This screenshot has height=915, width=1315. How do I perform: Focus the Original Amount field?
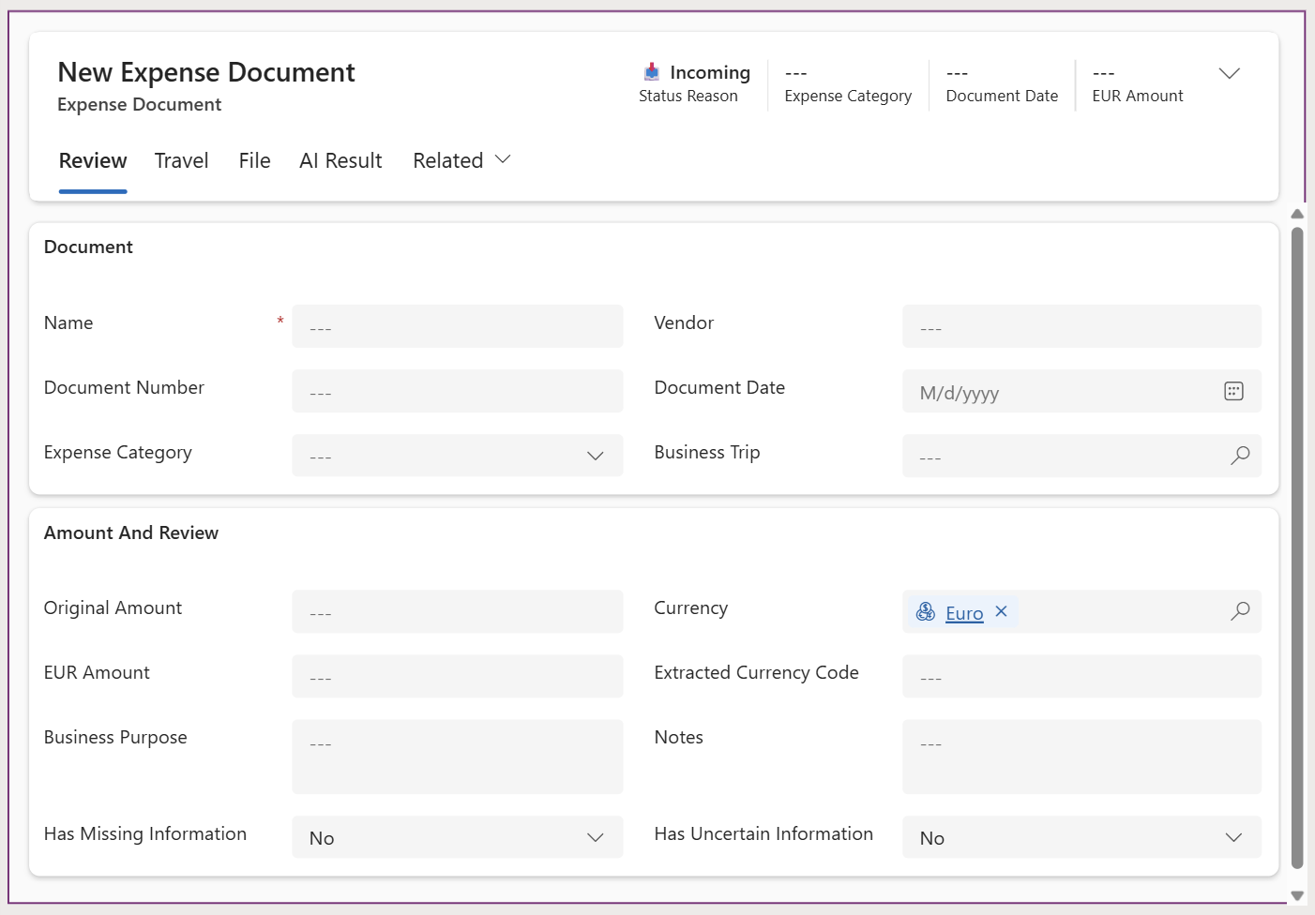click(x=458, y=611)
